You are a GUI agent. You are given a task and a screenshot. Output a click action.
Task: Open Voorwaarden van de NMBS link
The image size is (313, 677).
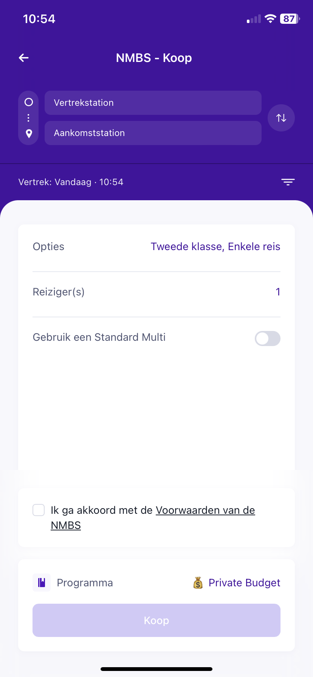tap(205, 510)
